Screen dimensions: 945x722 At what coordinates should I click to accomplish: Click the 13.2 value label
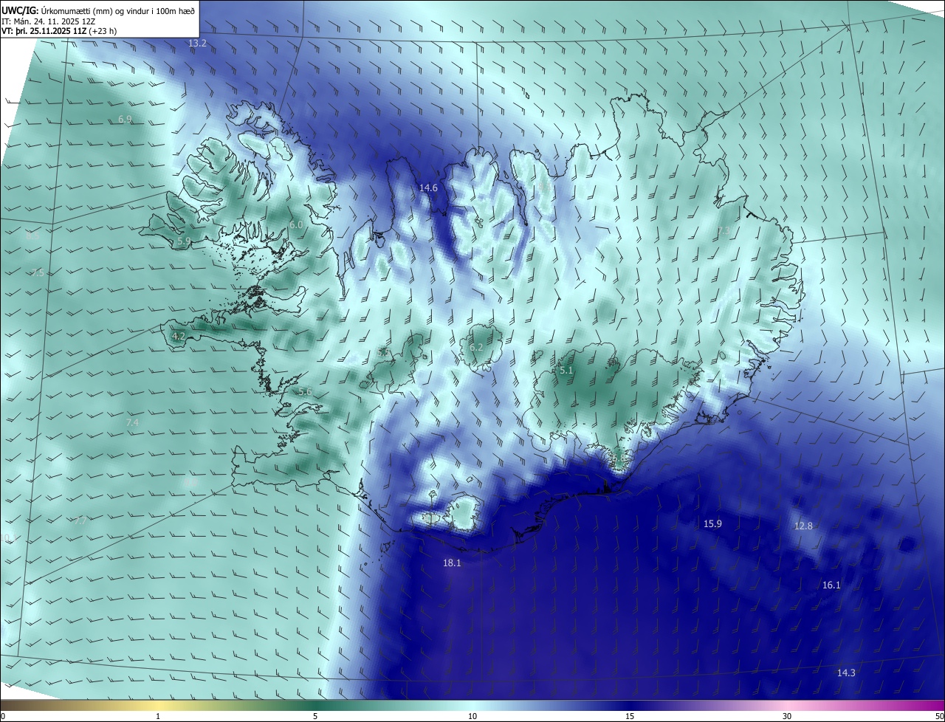pyautogui.click(x=198, y=44)
